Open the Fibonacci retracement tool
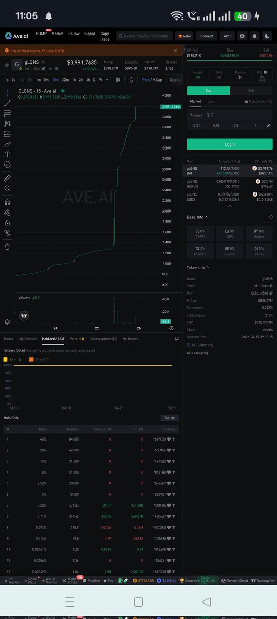Image resolution: width=277 pixels, height=619 pixels. 7,113
